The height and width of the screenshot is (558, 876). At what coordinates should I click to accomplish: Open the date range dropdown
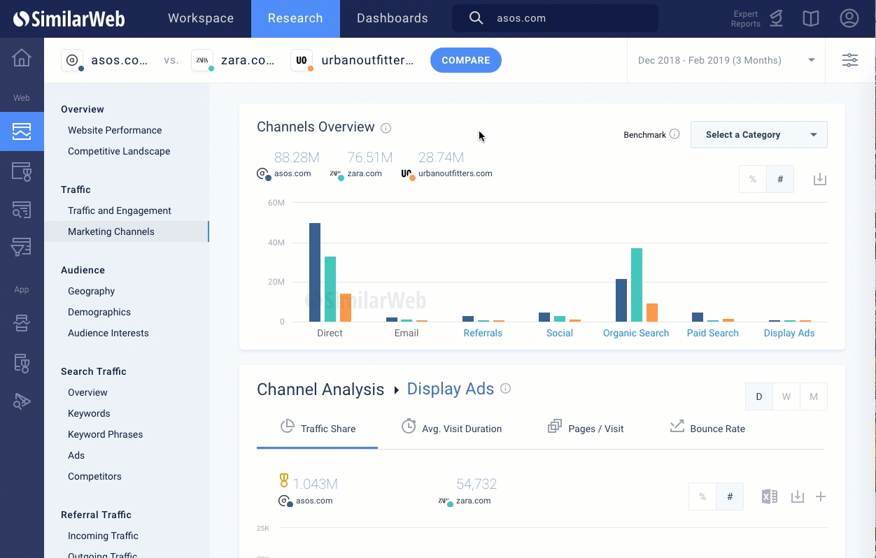(726, 60)
